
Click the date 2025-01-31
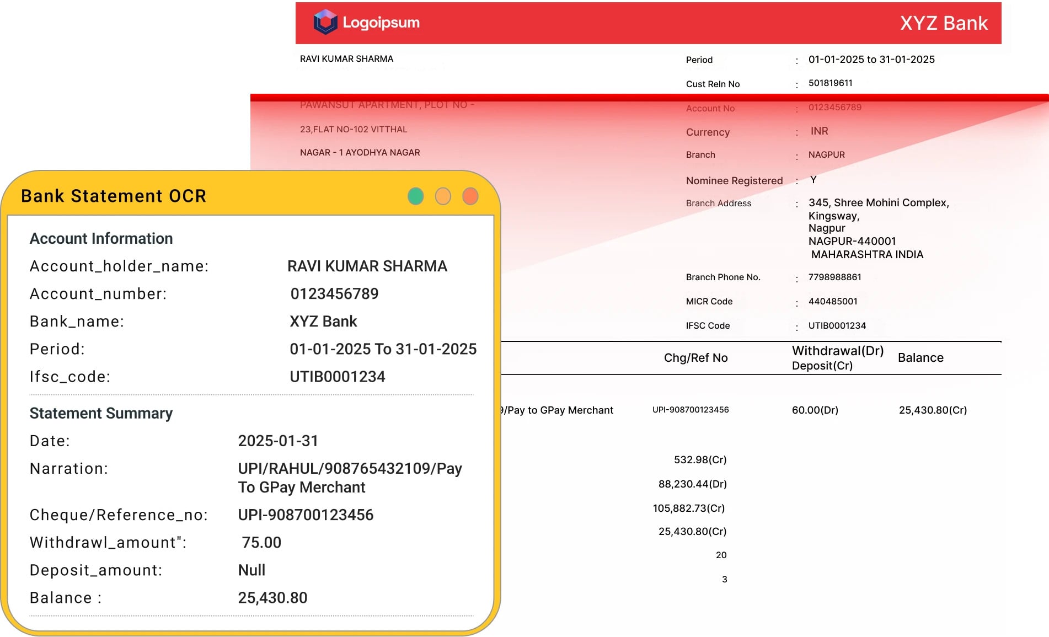278,441
